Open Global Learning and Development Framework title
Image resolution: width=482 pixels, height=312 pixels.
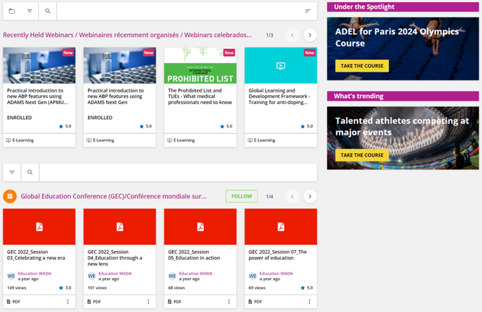click(279, 96)
